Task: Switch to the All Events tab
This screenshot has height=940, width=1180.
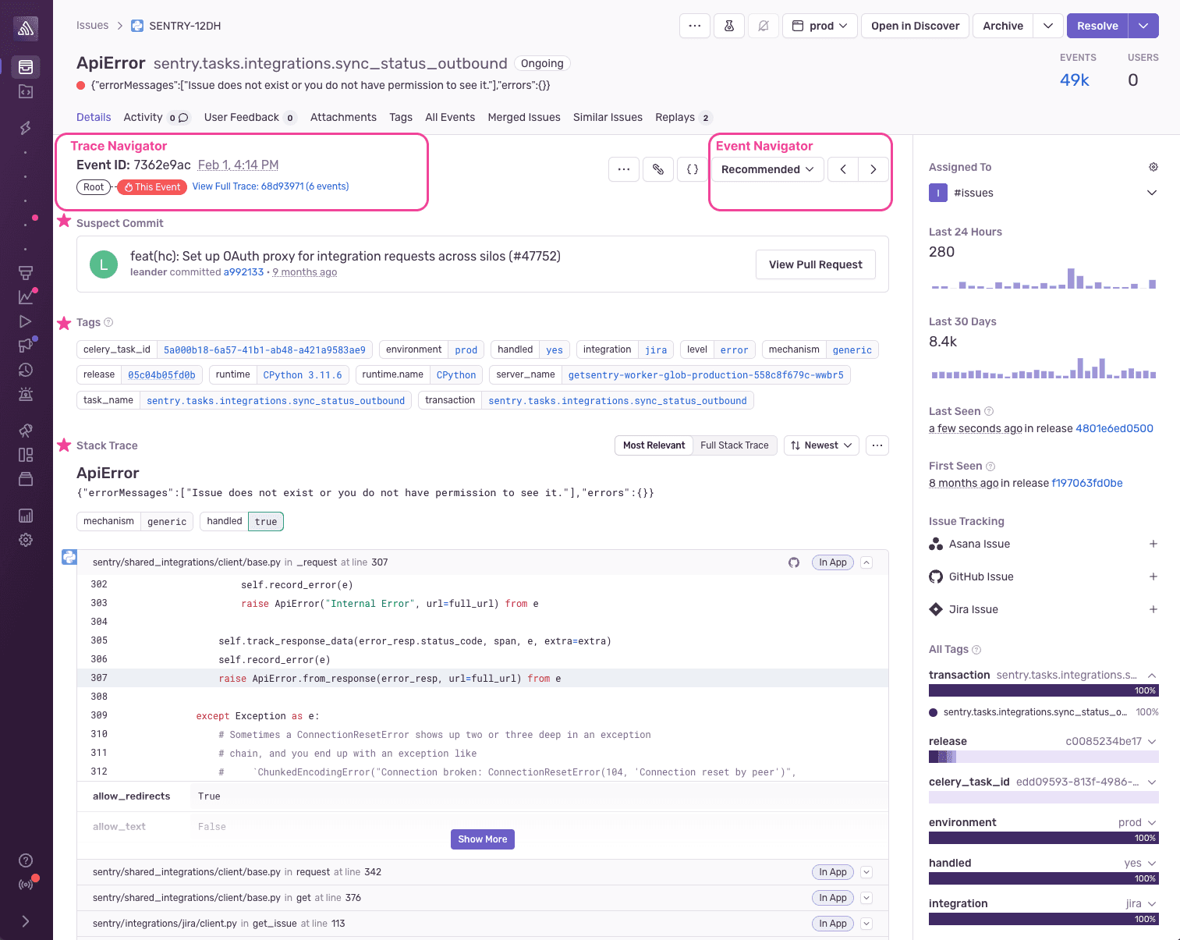Action: click(x=449, y=117)
